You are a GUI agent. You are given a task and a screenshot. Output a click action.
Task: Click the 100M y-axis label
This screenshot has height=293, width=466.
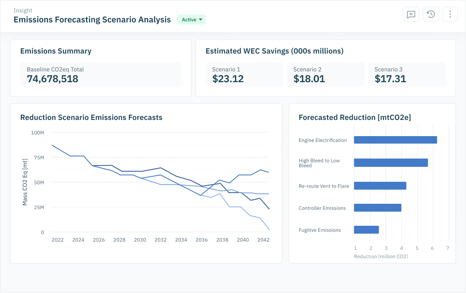tap(37, 133)
